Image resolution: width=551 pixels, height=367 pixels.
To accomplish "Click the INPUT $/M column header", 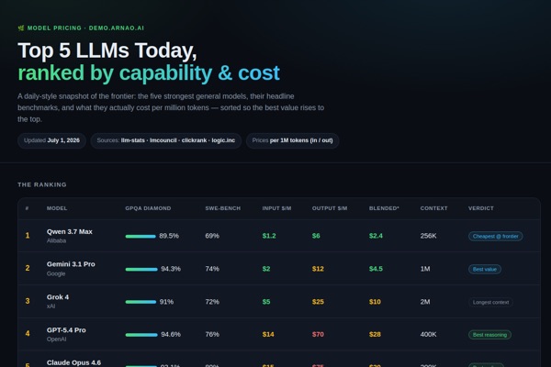I will [x=276, y=208].
